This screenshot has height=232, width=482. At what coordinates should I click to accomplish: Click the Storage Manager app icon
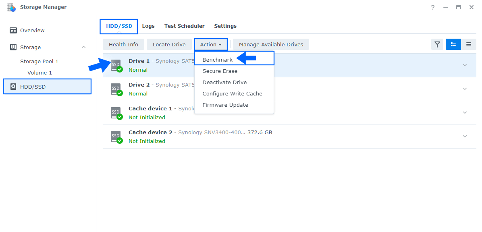11,7
